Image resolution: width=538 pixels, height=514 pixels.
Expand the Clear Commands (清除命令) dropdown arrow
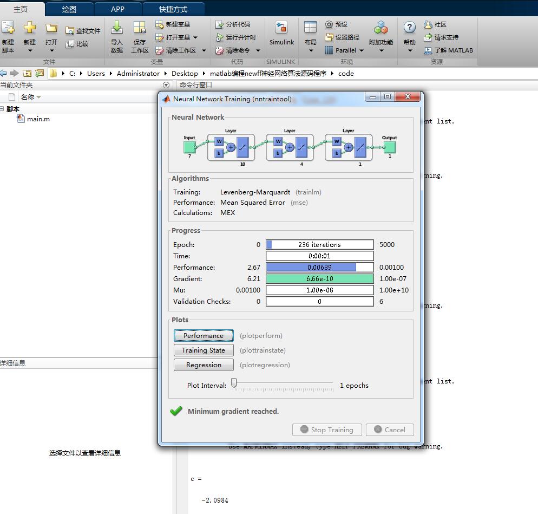258,50
